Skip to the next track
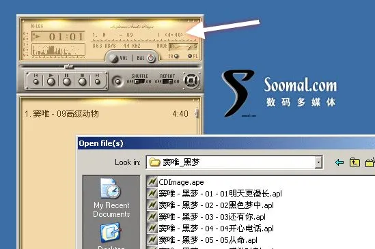Image resolution: width=375 pixels, height=249 pixels. click(97, 80)
